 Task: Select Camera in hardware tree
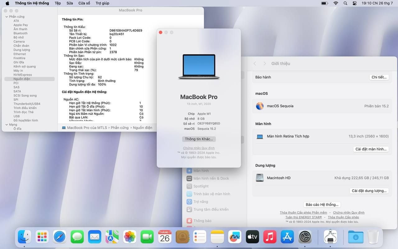point(19,42)
